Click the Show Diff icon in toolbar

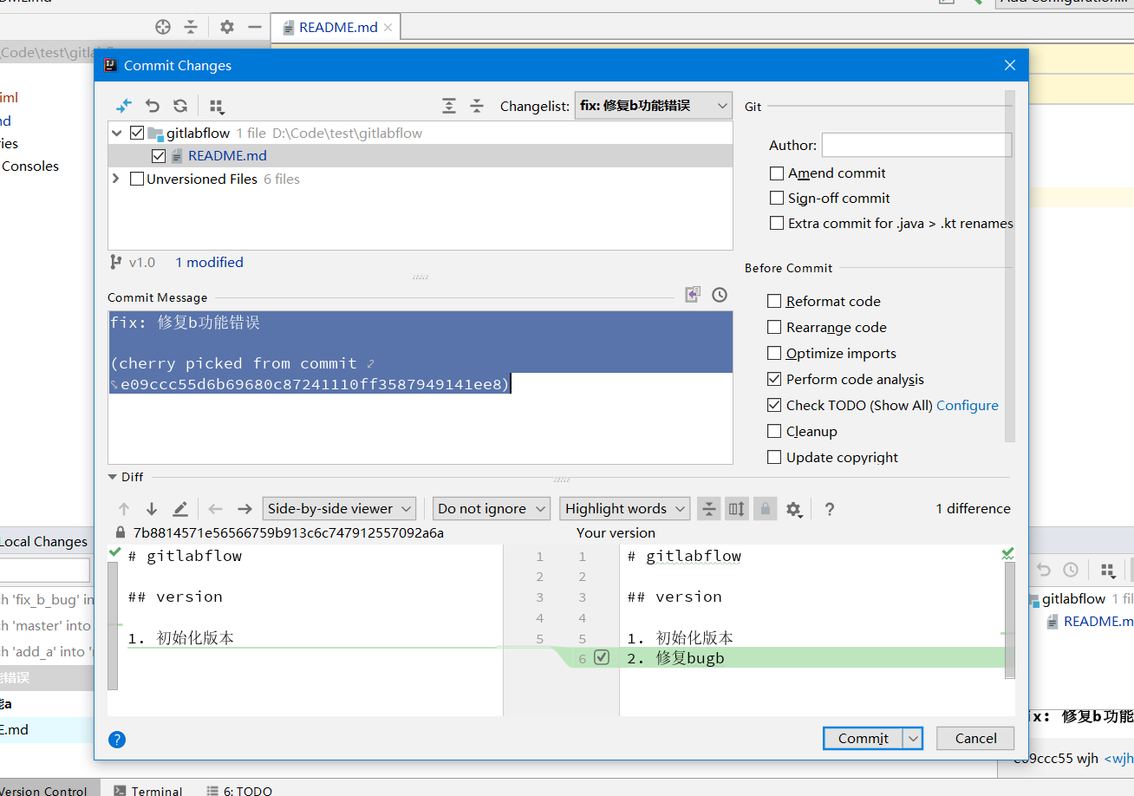pos(124,106)
